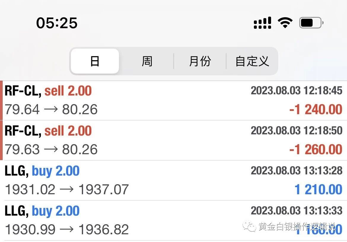The image size is (347, 242).
Task: Tap the WeChat watermark logo icon
Action: click(x=249, y=227)
